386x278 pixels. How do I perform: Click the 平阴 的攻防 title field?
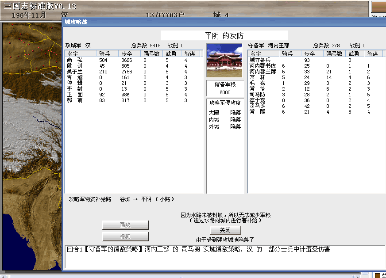[x=224, y=36]
